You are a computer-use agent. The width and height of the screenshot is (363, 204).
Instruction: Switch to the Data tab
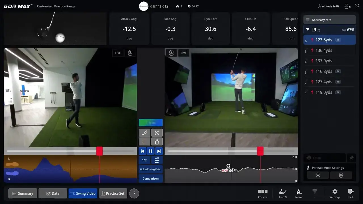pos(53,194)
